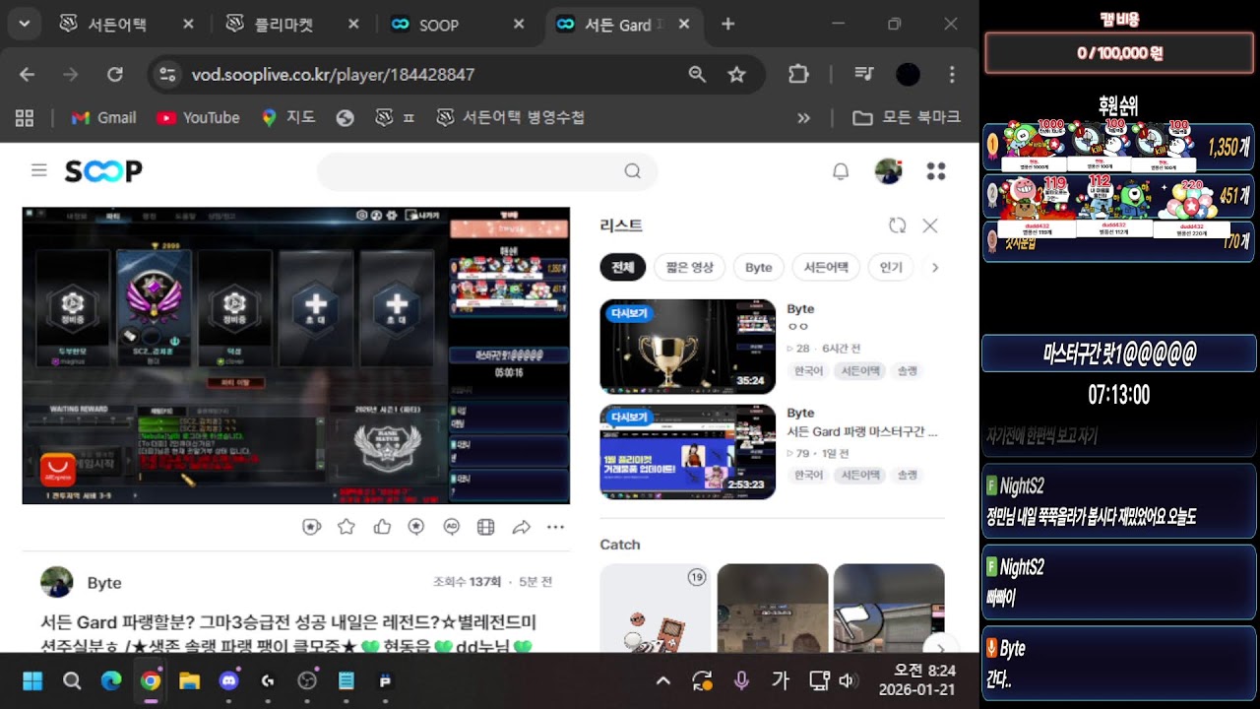
Task: Open Windows Start menu
Action: (32, 680)
